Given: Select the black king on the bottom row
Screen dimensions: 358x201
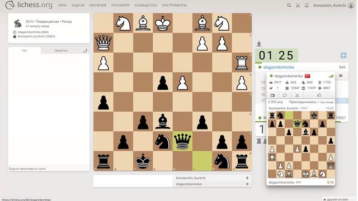Looking at the screenshot, I should click(x=143, y=161).
